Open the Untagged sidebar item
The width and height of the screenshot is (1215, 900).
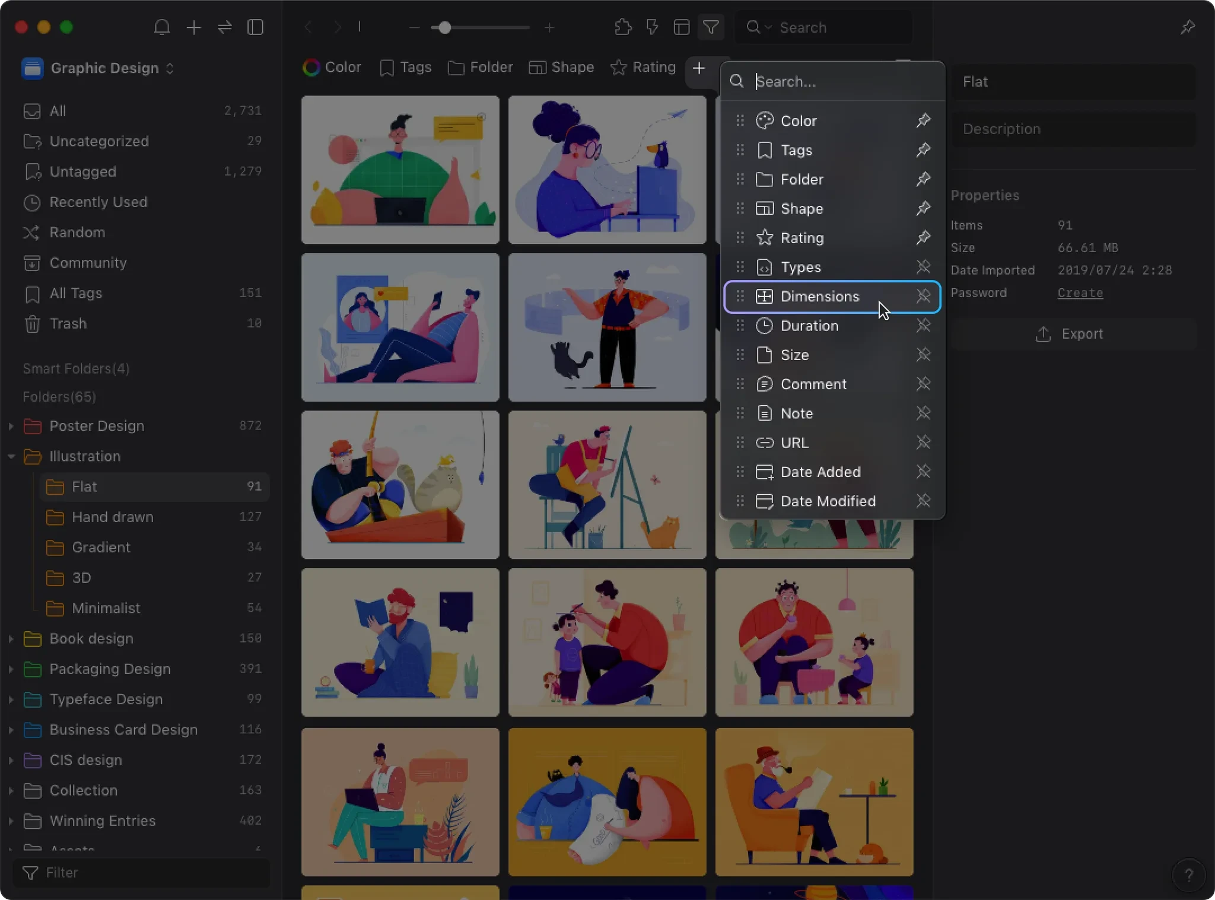coord(142,171)
